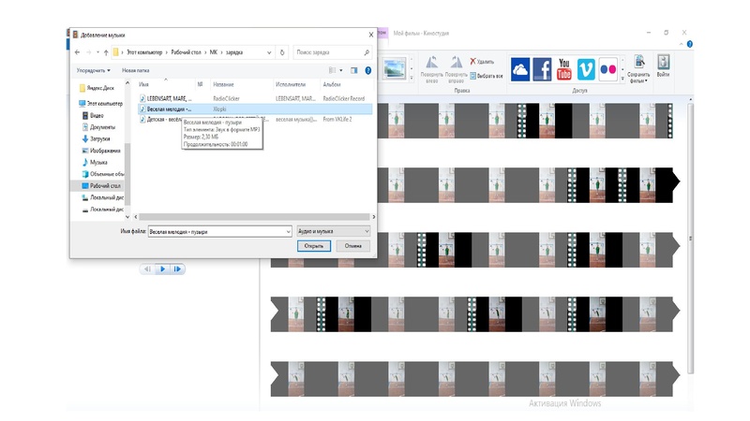This screenshot has width=750, height=421.
Task: Click the Открыть button
Action: pos(313,246)
